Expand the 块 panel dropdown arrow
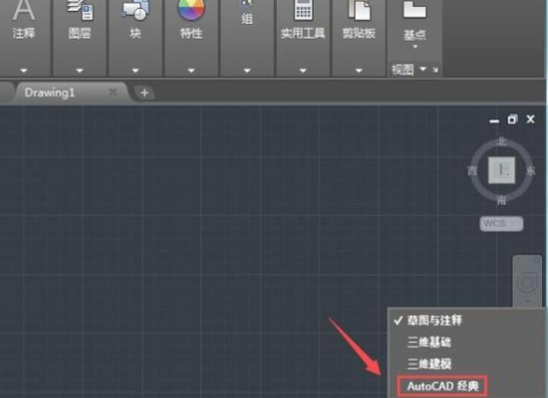Image resolution: width=548 pixels, height=398 pixels. (136, 71)
